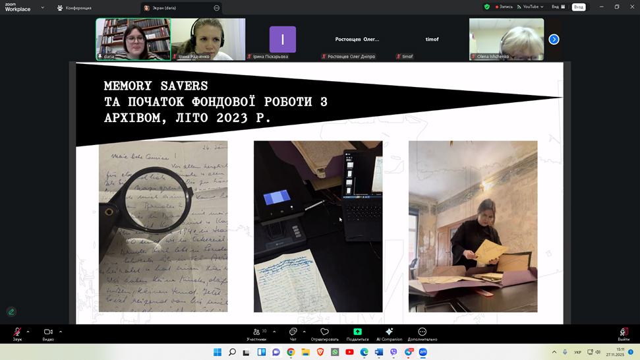The height and width of the screenshot is (360, 640).
Task: Select the Экран (daria) shared screen tab
Action: pyautogui.click(x=177, y=8)
